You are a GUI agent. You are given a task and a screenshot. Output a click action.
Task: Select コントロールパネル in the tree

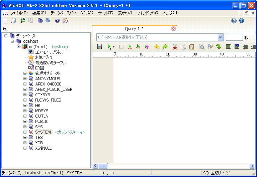pyautogui.click(x=49, y=52)
